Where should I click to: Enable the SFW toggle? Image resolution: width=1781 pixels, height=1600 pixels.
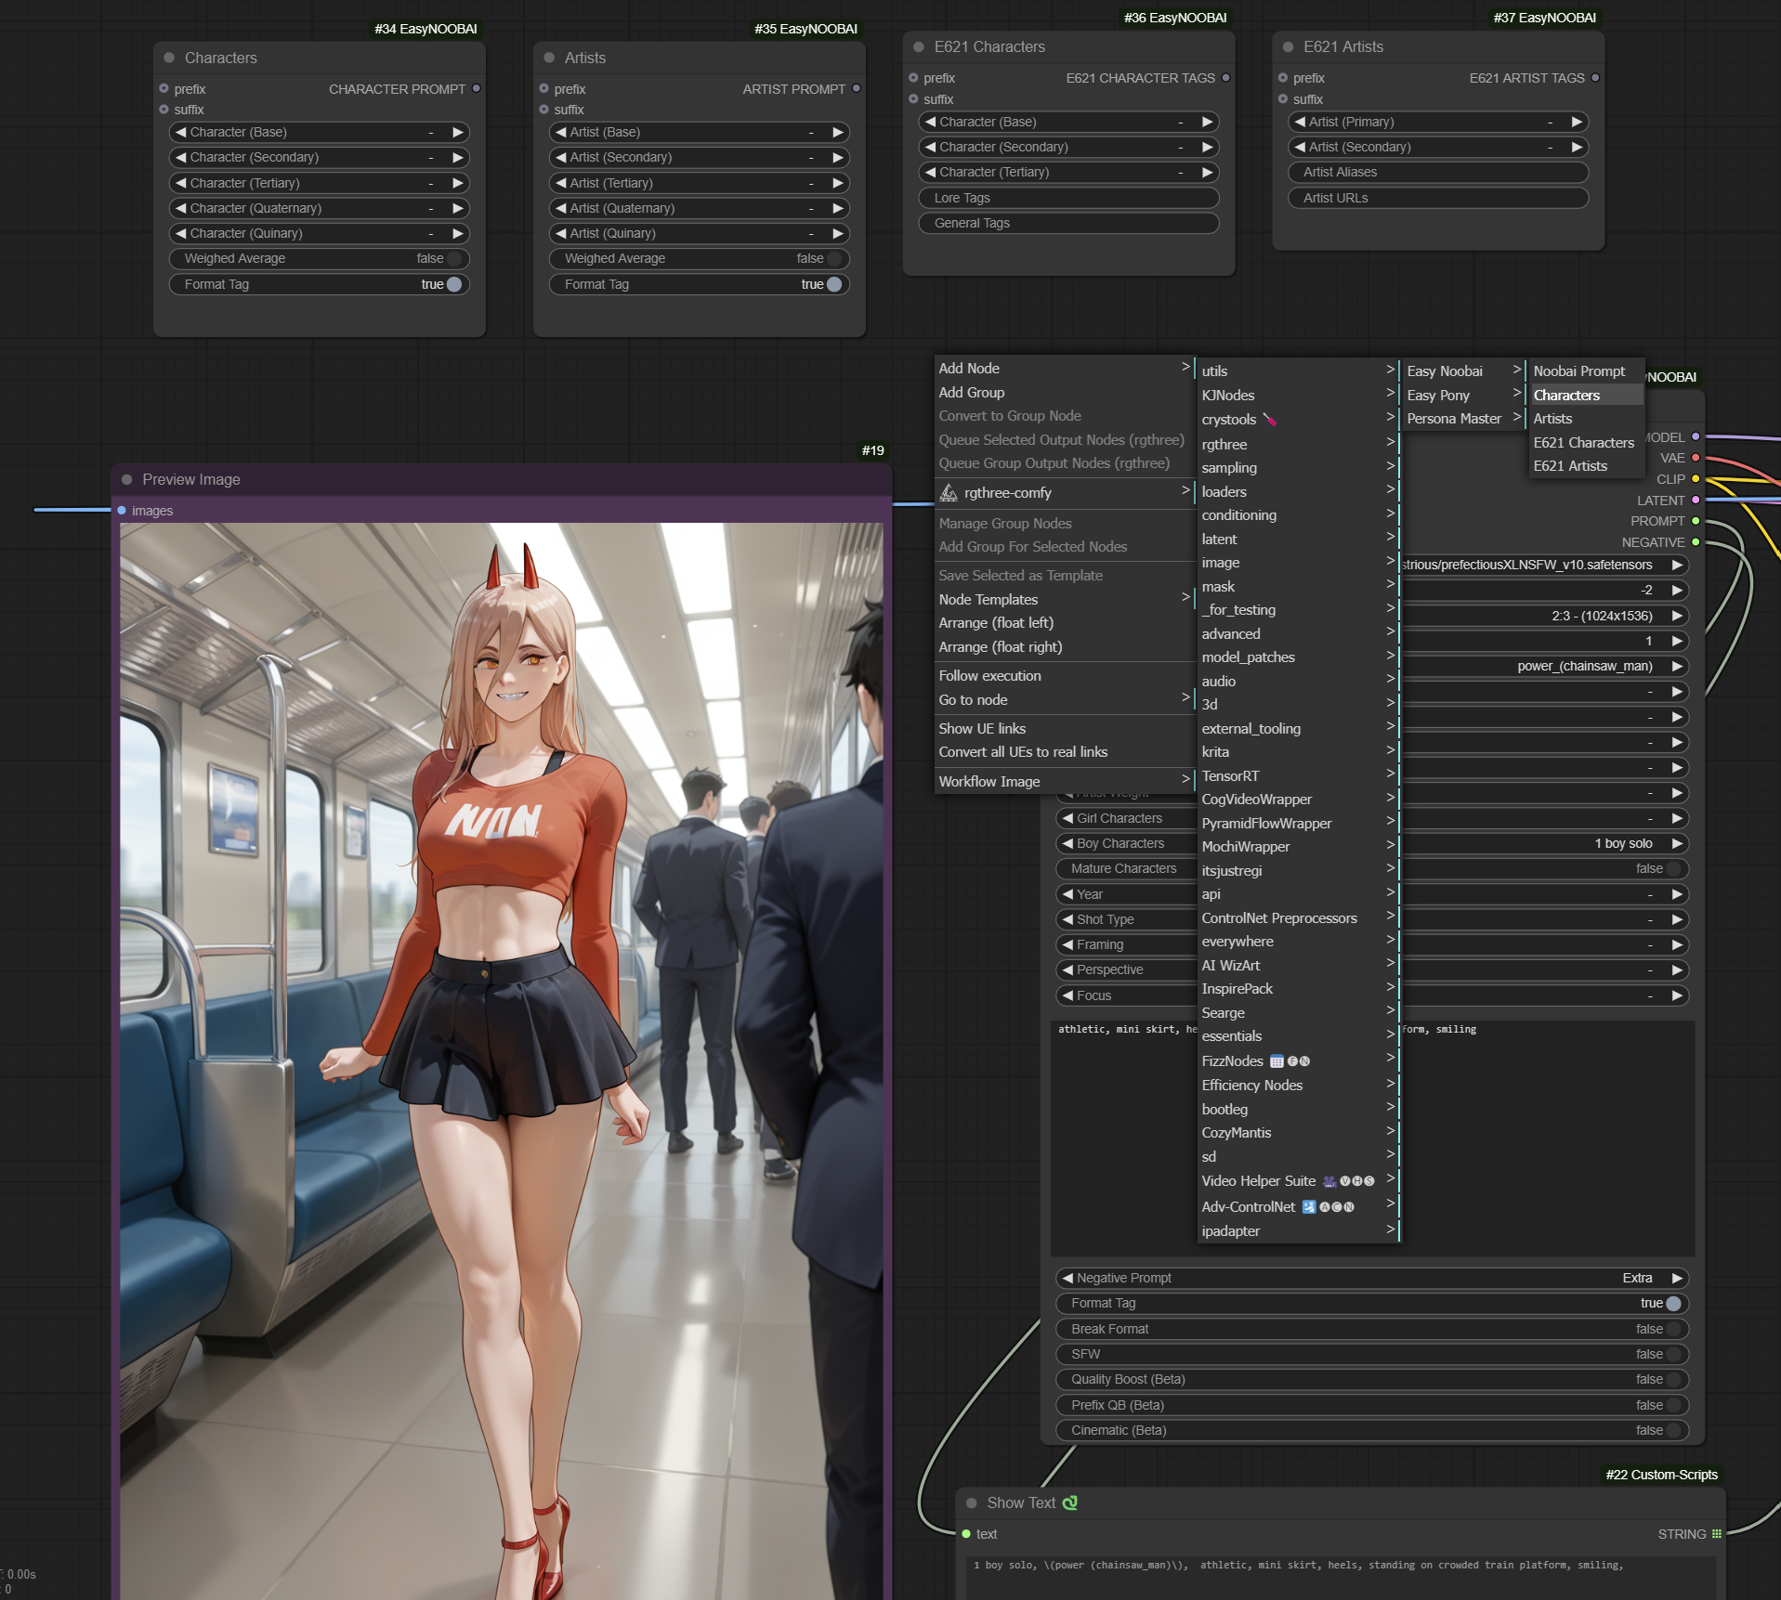pyautogui.click(x=1672, y=1354)
